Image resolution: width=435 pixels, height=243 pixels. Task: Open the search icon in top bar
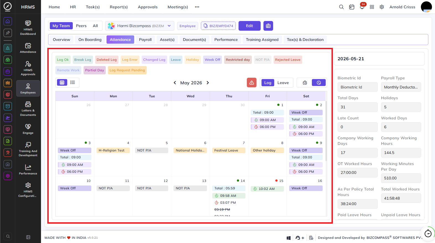[341, 7]
